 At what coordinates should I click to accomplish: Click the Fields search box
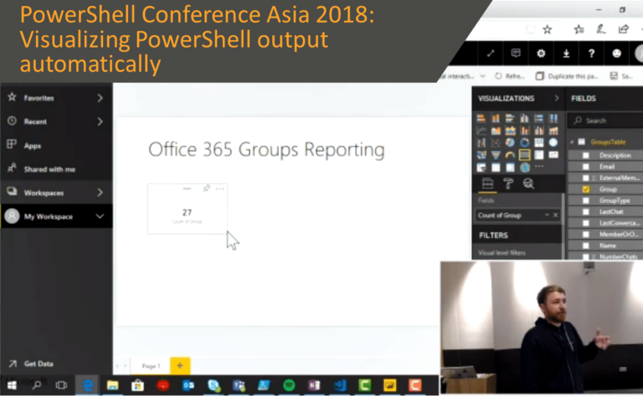click(x=605, y=120)
